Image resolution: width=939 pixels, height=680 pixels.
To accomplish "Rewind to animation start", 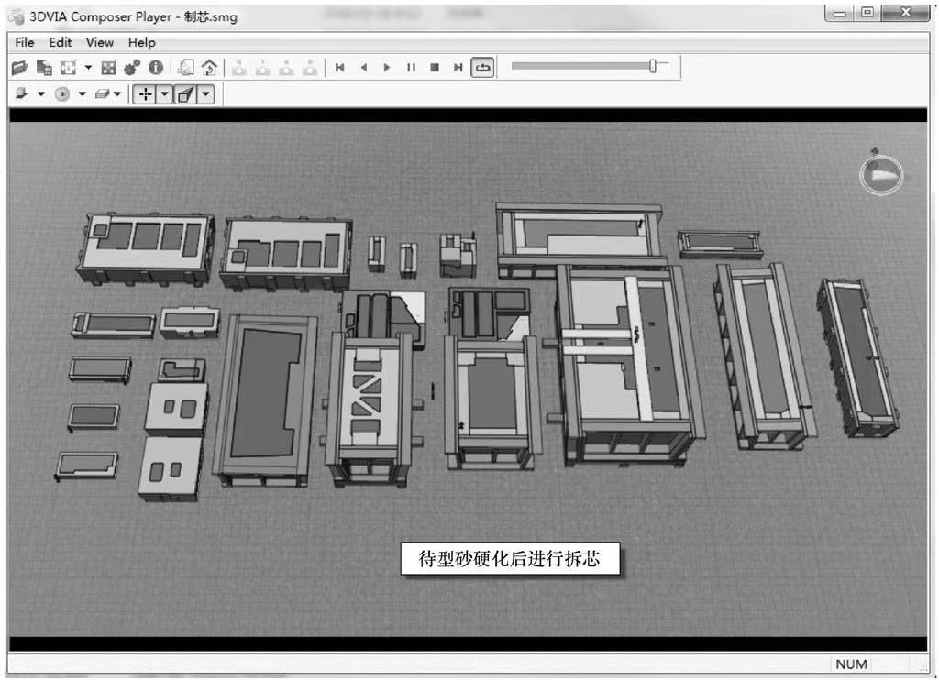I will tap(339, 68).
